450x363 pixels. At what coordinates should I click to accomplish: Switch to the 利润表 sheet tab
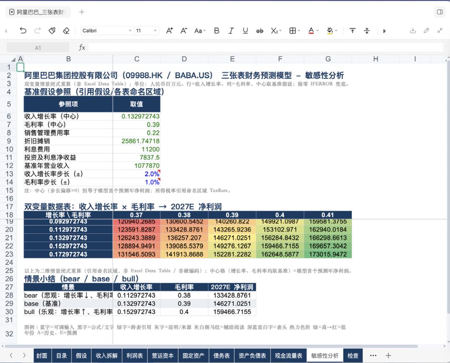(135, 356)
